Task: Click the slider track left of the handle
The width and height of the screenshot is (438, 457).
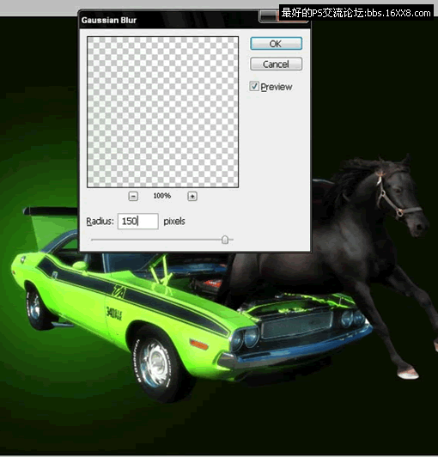Action: (156, 240)
